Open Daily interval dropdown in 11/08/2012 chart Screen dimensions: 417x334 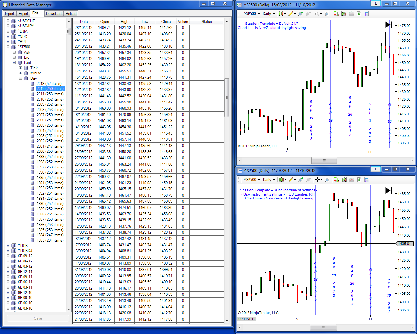click(269, 180)
